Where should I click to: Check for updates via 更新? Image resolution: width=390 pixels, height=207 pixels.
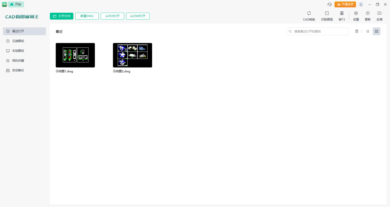(x=368, y=16)
